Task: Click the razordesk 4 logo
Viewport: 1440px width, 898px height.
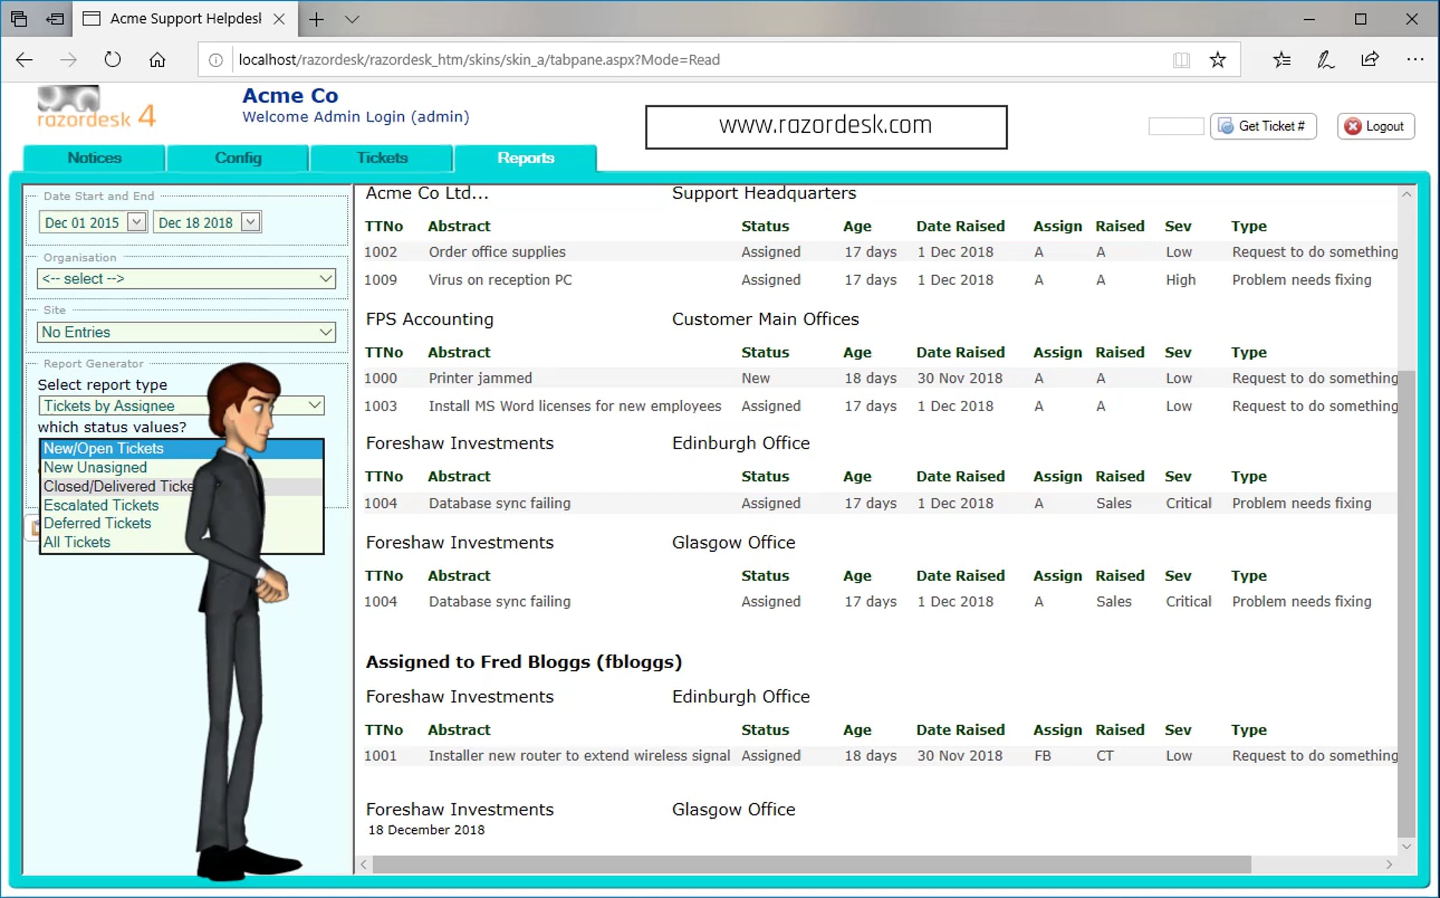Action: (x=96, y=107)
